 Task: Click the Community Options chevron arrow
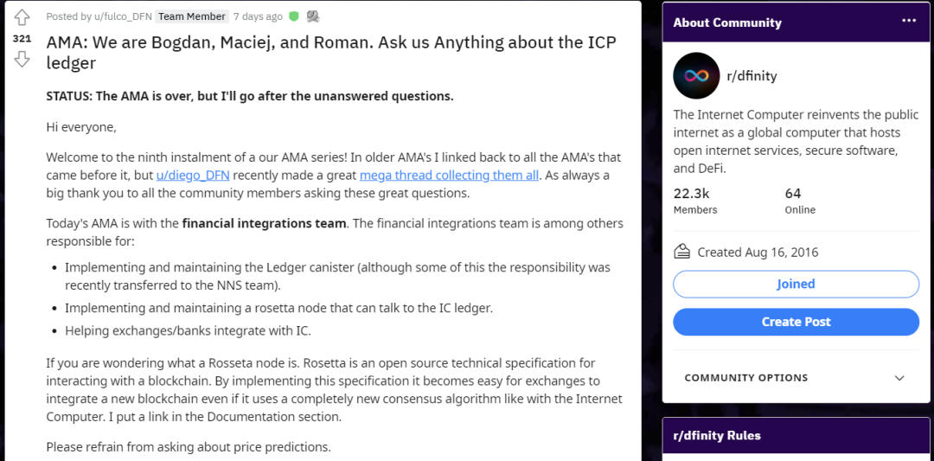coord(899,378)
